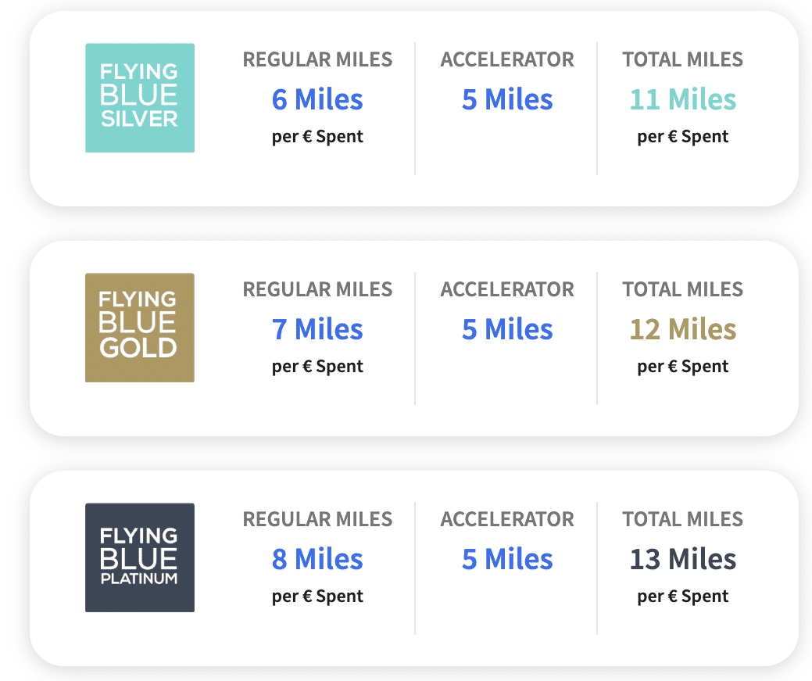
Task: Click the Flying Blue Silver badge
Action: pyautogui.click(x=139, y=98)
